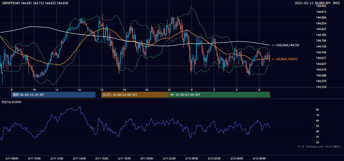Click the 2/11 16:00 time axis label

[101, 159]
